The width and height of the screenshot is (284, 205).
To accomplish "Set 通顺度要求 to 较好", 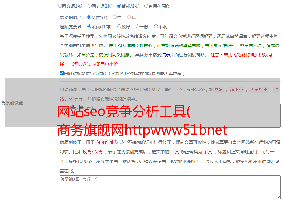I will [119, 26].
